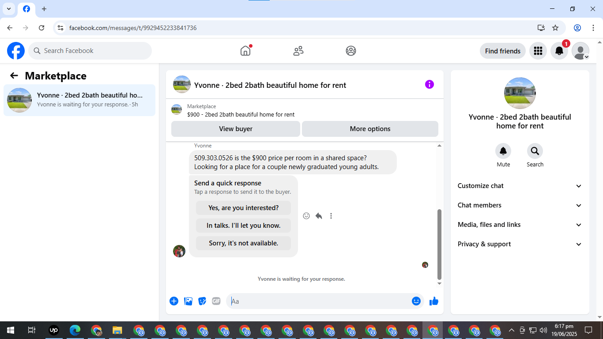Click the install app icon in address bar
The width and height of the screenshot is (603, 339).
point(541,28)
